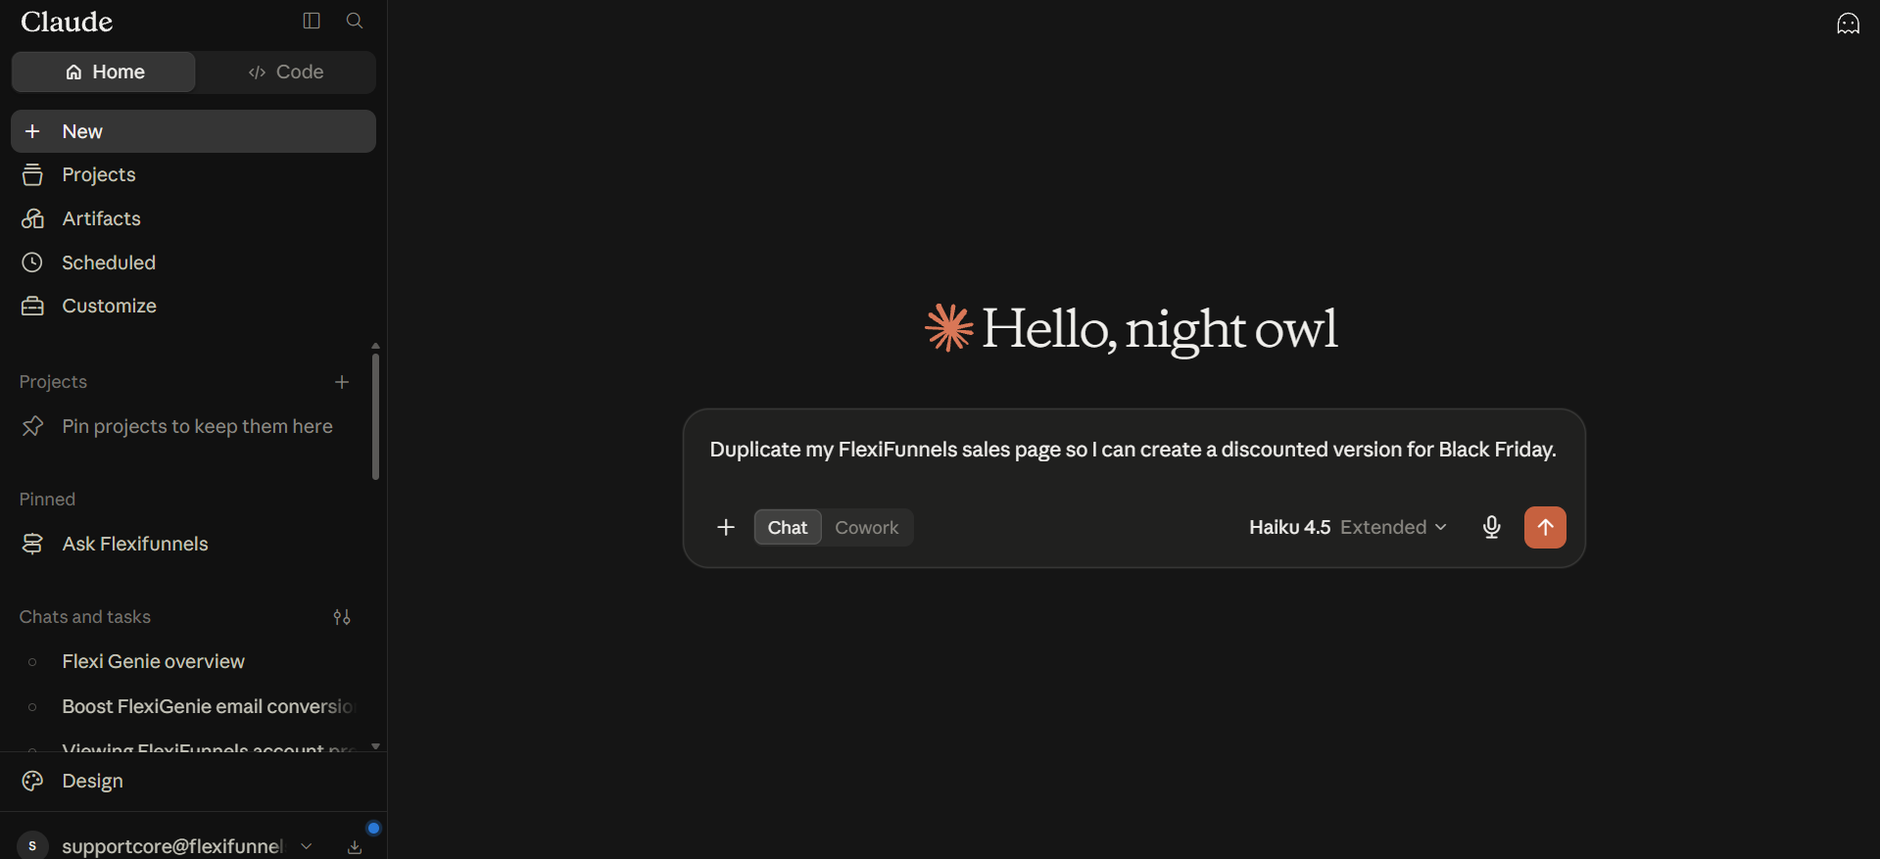This screenshot has height=859, width=1880.
Task: Open the Flexi Genie overview chat
Action: point(186,661)
